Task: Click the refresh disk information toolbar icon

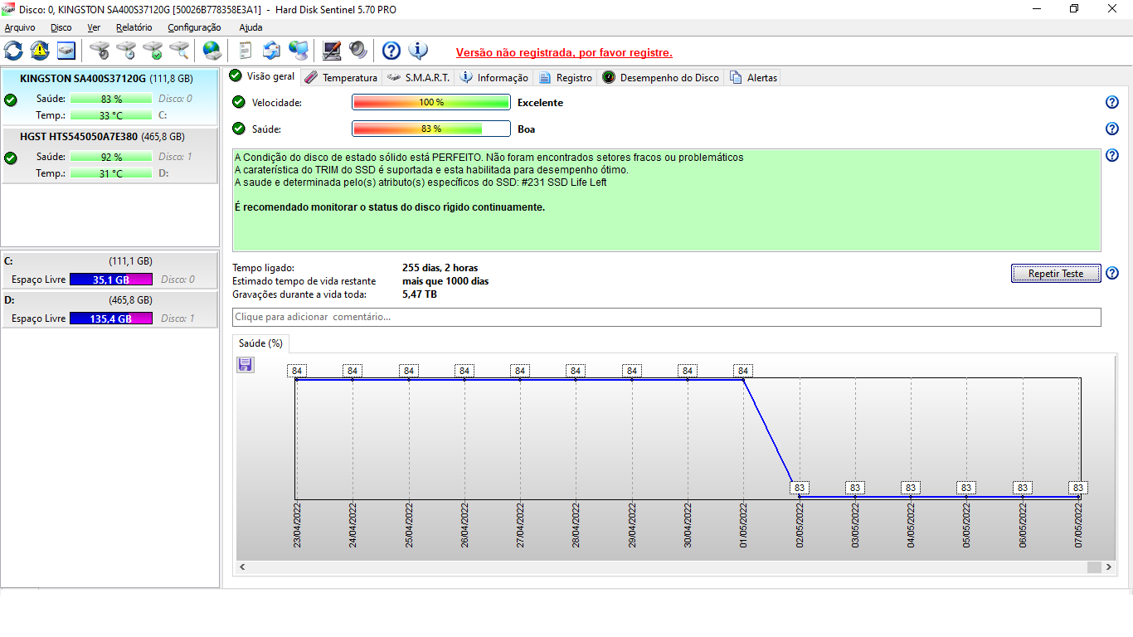Action: [x=13, y=51]
